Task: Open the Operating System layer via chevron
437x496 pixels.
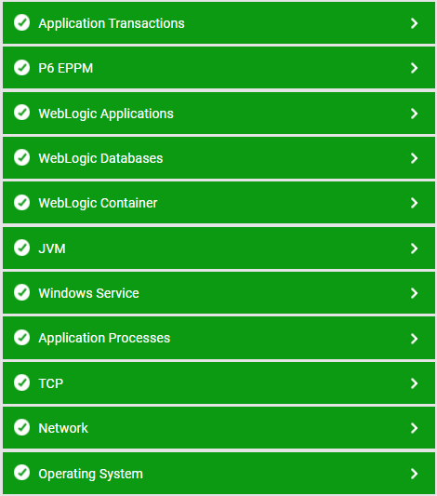Action: pos(414,474)
